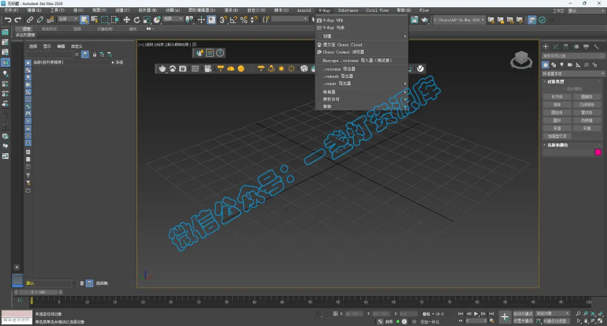Toggle the Spinner Snap icon
Image resolution: width=607 pixels, height=326 pixels.
point(254,20)
